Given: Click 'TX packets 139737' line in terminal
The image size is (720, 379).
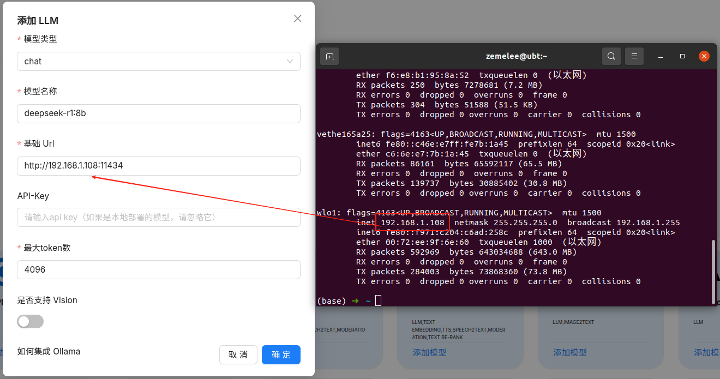Looking at the screenshot, I should pos(461,183).
